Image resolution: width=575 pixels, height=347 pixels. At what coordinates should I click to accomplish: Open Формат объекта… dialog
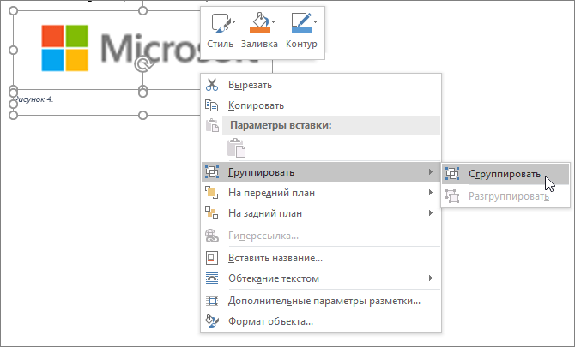[x=321, y=321]
